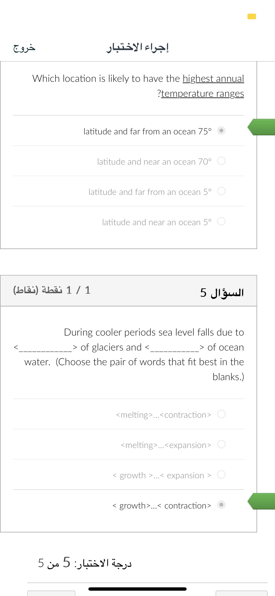This screenshot has width=275, height=596.
Task: Tap the 1 / 1 نقطة score label
Action: point(52,290)
